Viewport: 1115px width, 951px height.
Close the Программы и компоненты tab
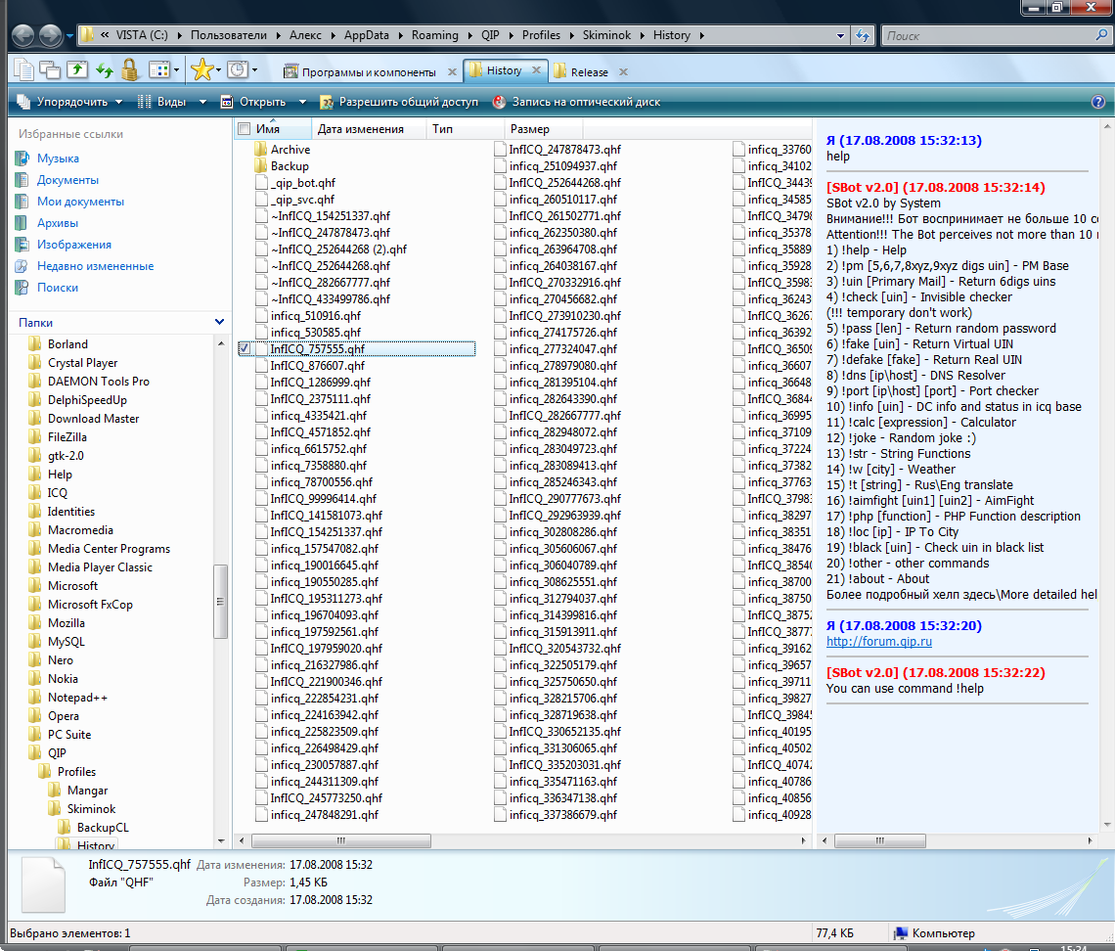click(452, 71)
